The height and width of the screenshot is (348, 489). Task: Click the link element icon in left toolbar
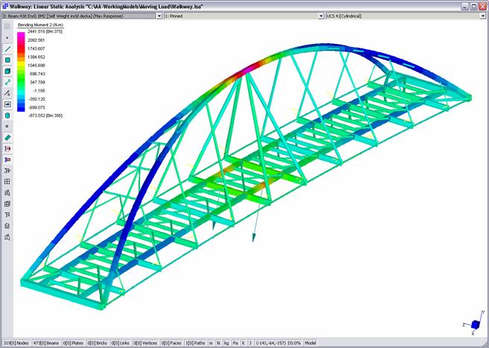pyautogui.click(x=7, y=82)
